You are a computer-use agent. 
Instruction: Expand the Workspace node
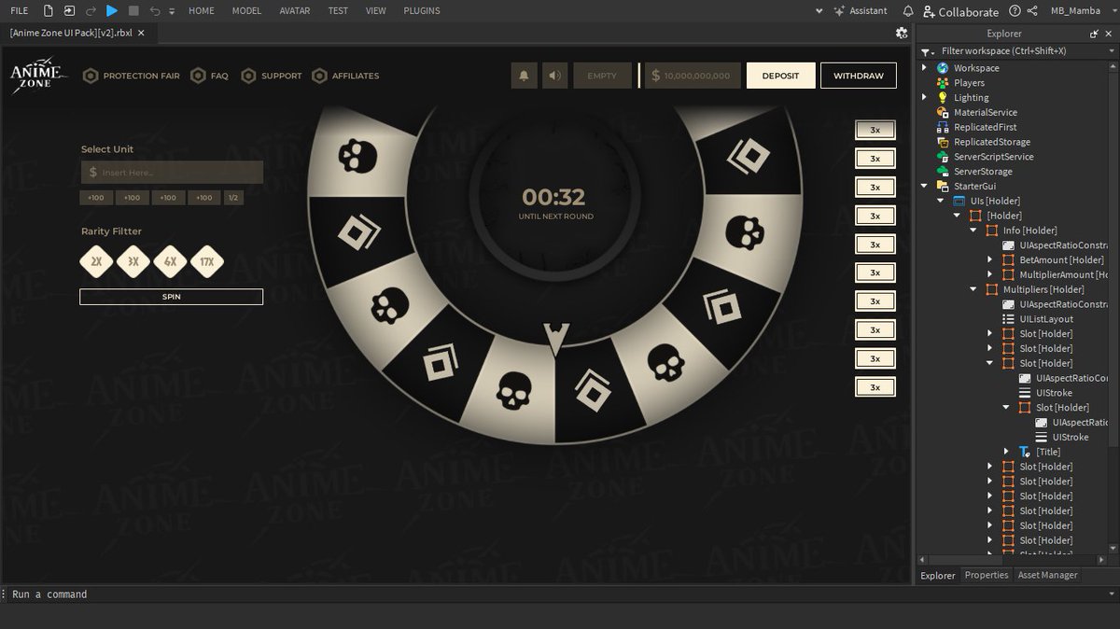(925, 68)
